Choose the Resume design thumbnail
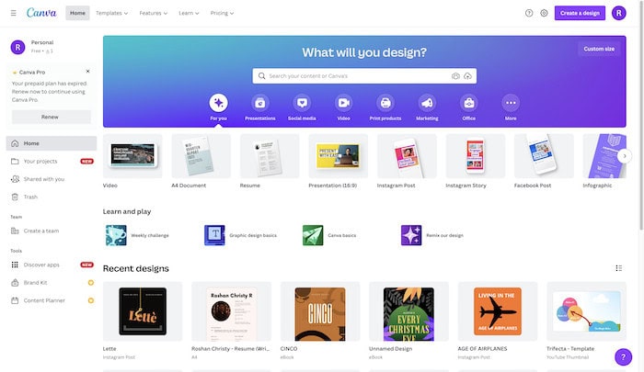 [x=270, y=156]
